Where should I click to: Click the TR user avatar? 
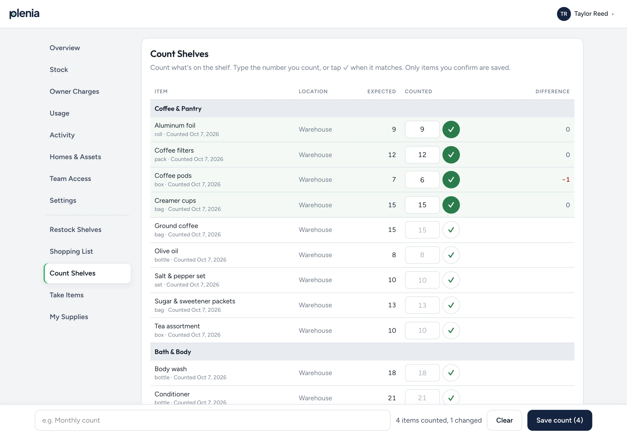tap(564, 14)
